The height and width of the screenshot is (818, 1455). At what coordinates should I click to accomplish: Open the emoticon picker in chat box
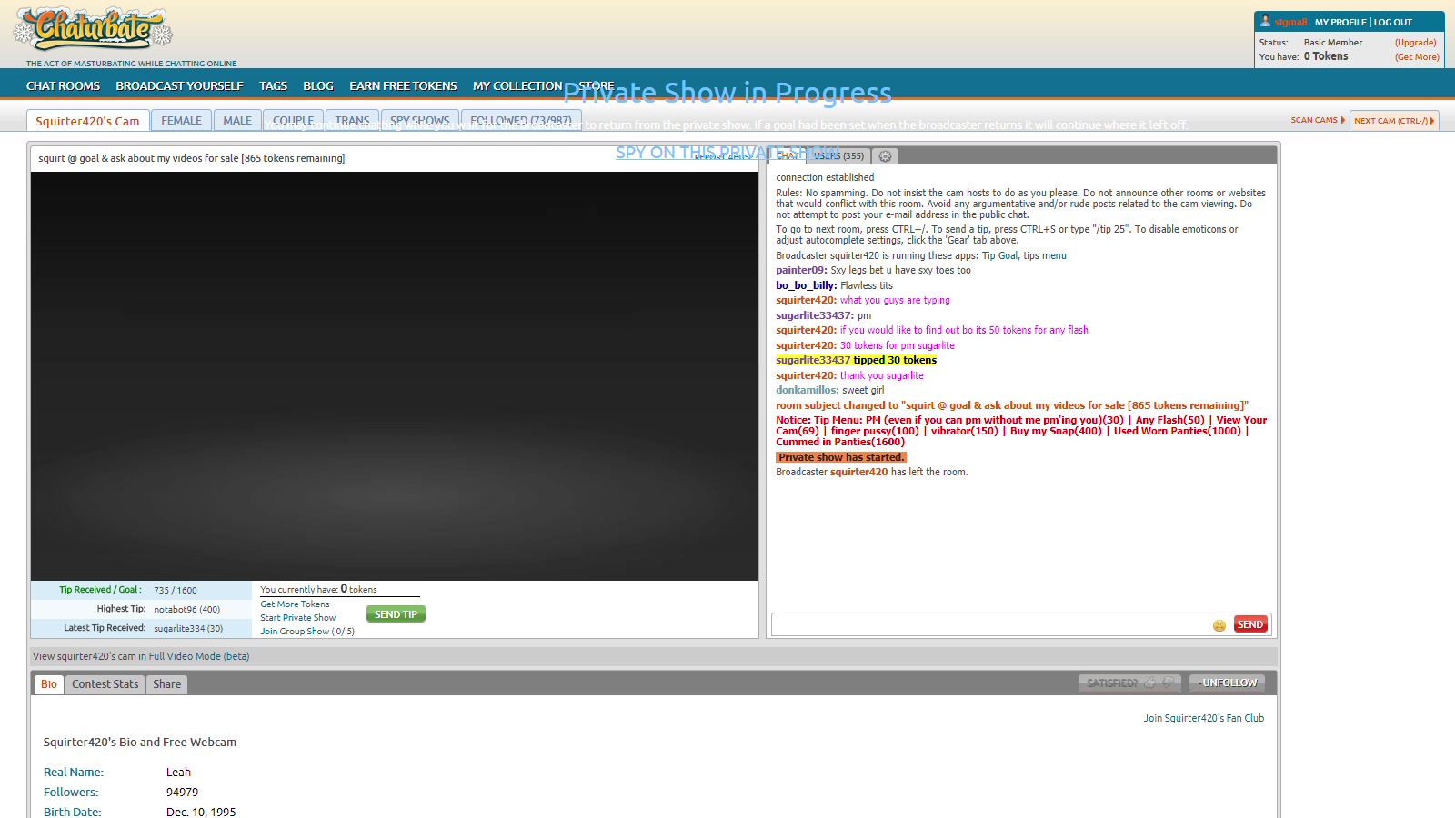pyautogui.click(x=1219, y=625)
